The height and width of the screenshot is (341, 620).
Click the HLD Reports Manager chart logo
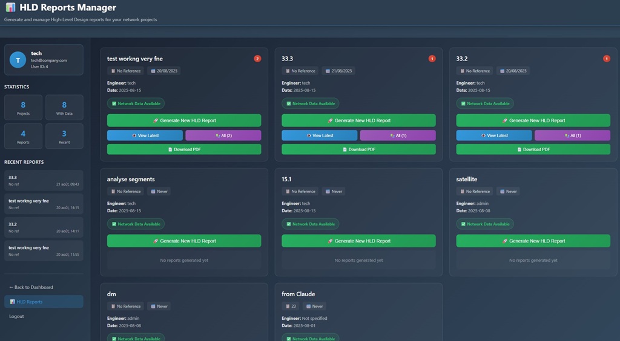click(x=10, y=8)
